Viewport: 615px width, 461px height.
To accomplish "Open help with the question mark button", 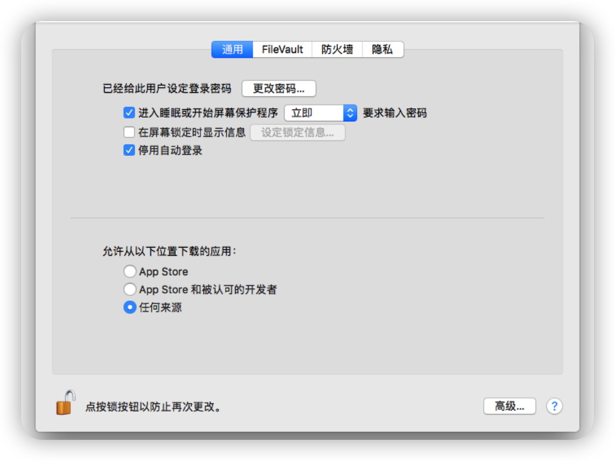I will (554, 406).
